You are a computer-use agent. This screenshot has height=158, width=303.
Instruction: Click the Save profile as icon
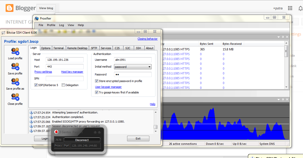point(15,82)
